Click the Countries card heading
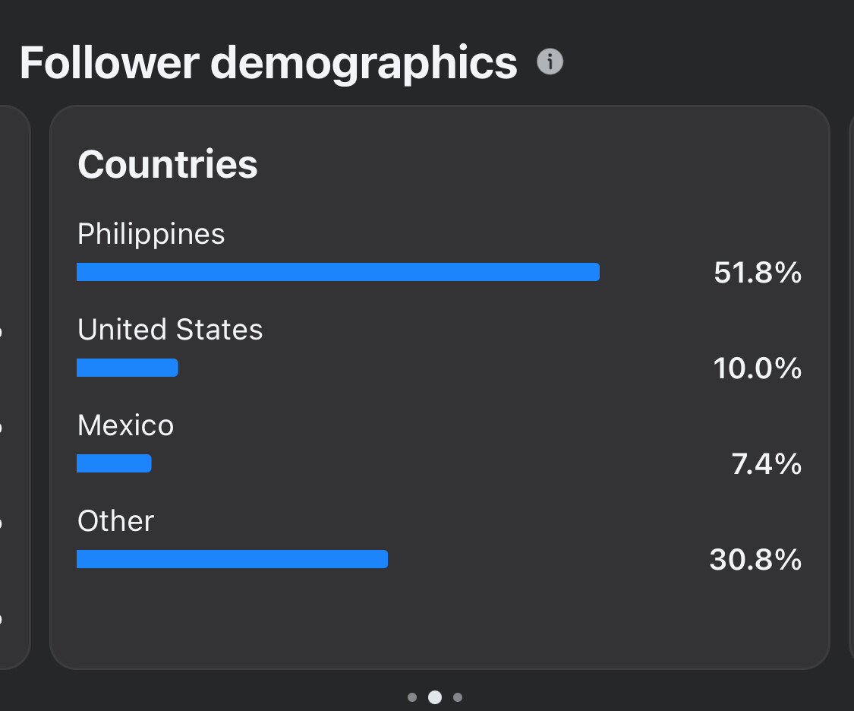The width and height of the screenshot is (854, 711). (167, 165)
